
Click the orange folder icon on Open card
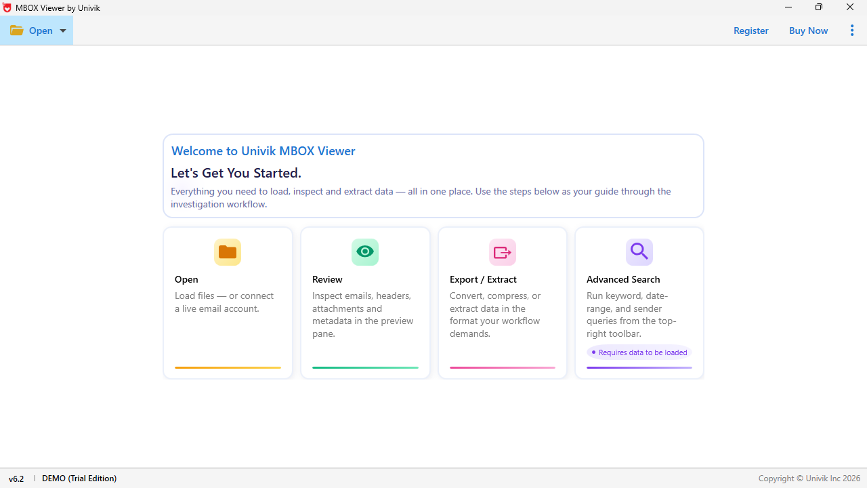tap(228, 252)
